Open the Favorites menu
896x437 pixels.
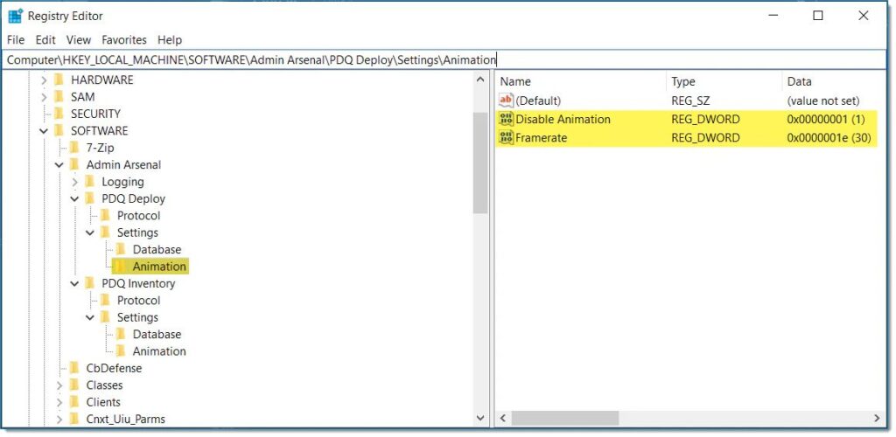124,40
